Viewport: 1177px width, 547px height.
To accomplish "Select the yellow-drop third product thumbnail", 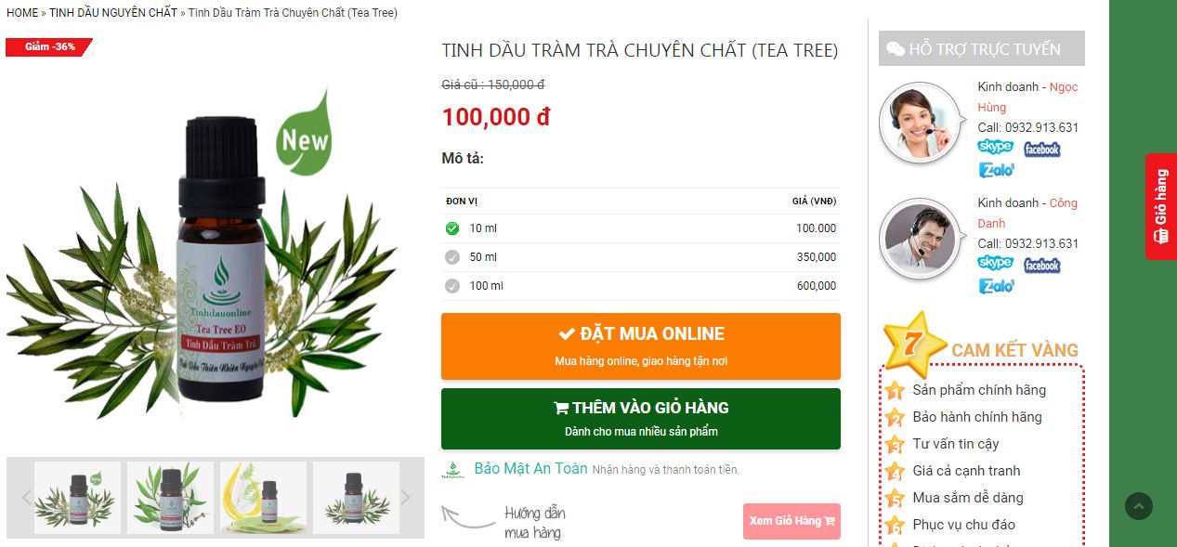I will point(263,498).
